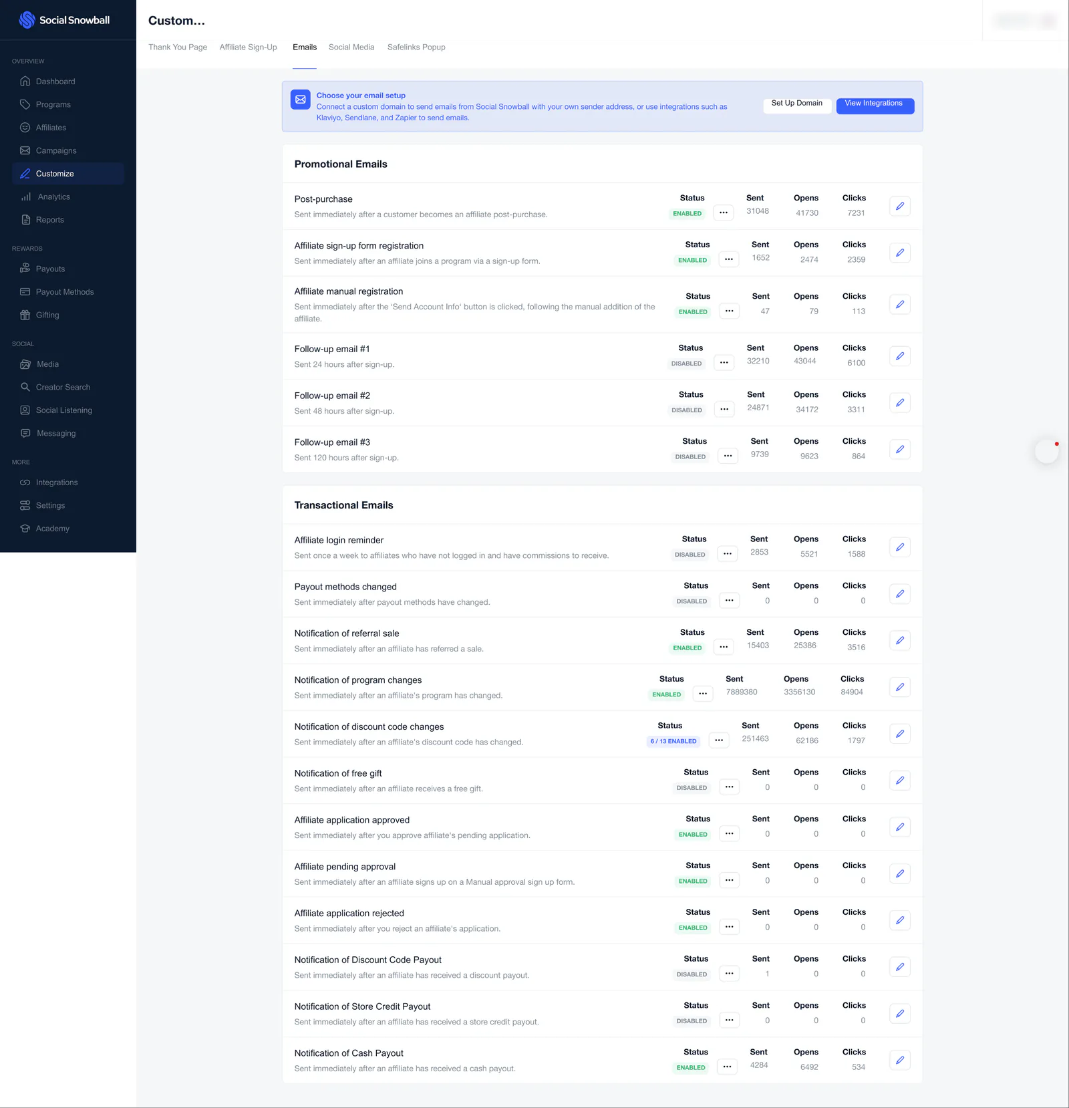The image size is (1069, 1108).
Task: Switch to the Thank You Page tab
Action: [178, 47]
